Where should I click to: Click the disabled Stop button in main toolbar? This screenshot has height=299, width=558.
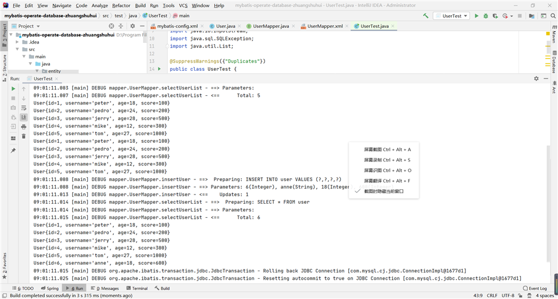520,16
